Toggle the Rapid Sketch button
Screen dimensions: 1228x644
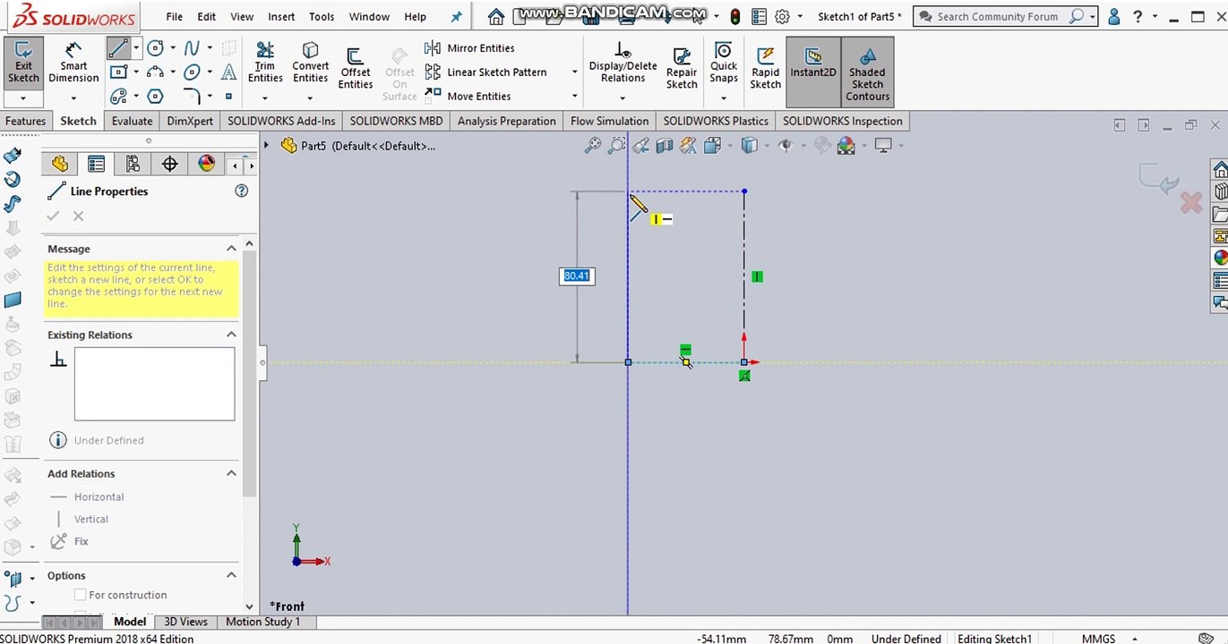765,68
